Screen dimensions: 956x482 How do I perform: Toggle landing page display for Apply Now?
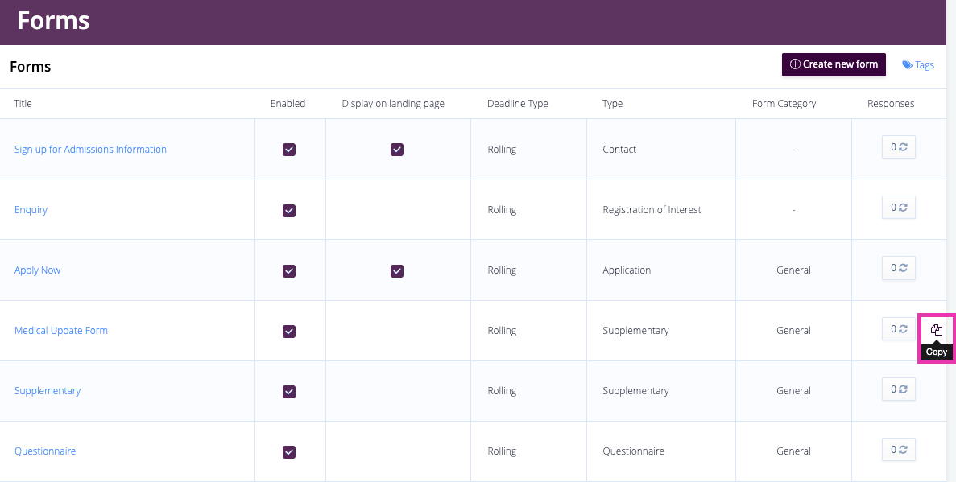coord(397,270)
